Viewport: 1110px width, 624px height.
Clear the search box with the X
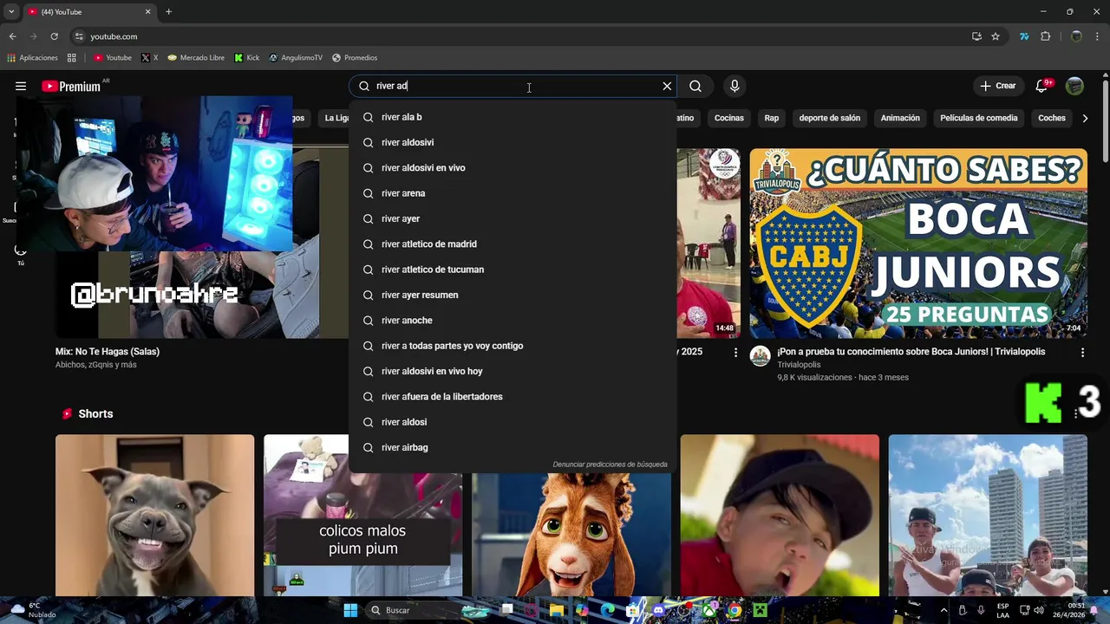click(x=667, y=86)
